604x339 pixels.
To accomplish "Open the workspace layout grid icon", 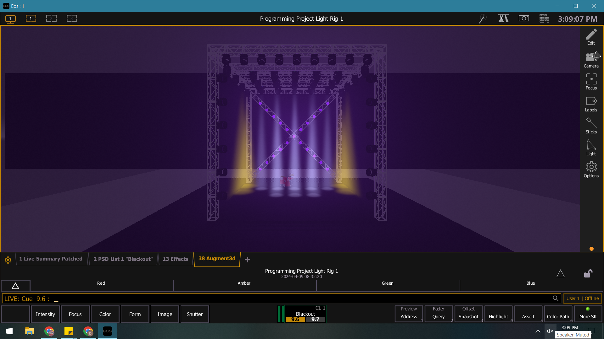I will click(544, 19).
